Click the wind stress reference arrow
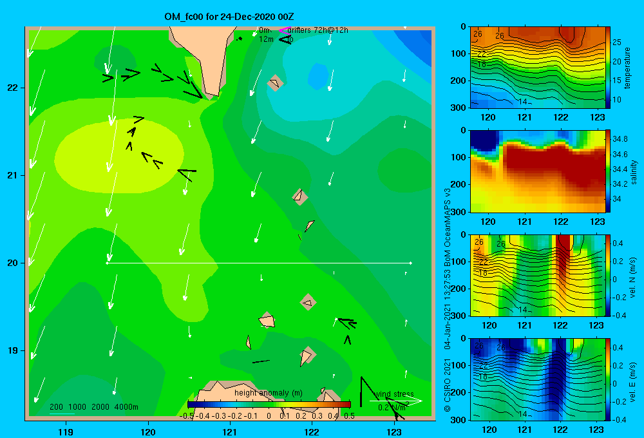The height and width of the screenshot is (438, 644). click(x=395, y=401)
